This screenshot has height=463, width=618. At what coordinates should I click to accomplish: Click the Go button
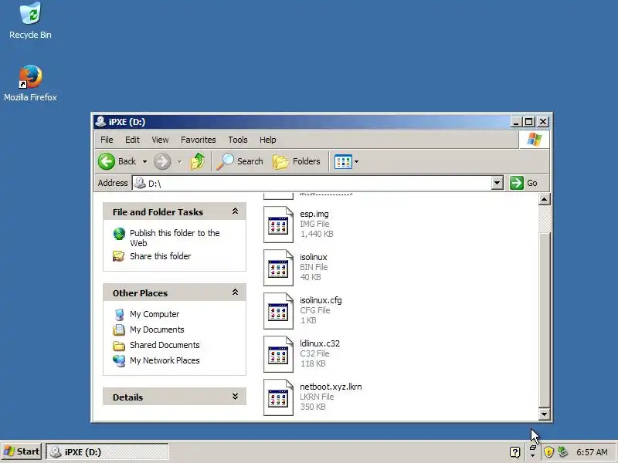[524, 183]
